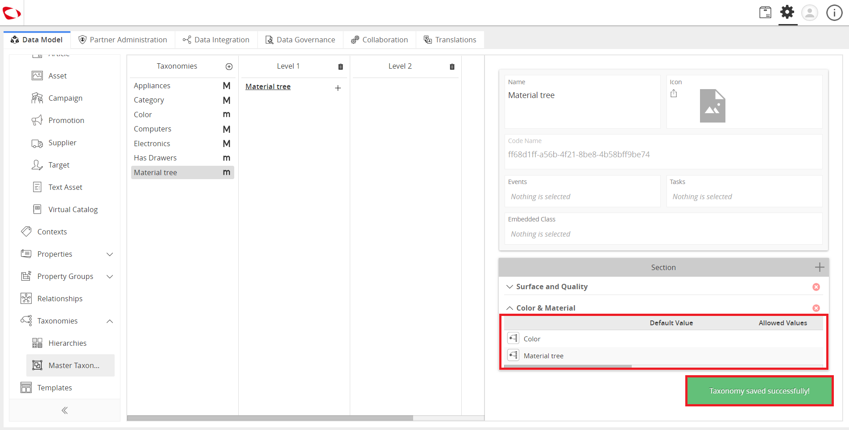Open the settings gear icon
Viewport: 849px width, 430px height.
787,12
